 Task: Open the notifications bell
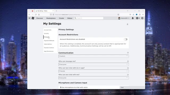133,18
